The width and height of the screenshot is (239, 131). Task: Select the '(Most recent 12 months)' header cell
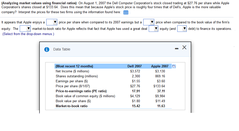(74, 66)
